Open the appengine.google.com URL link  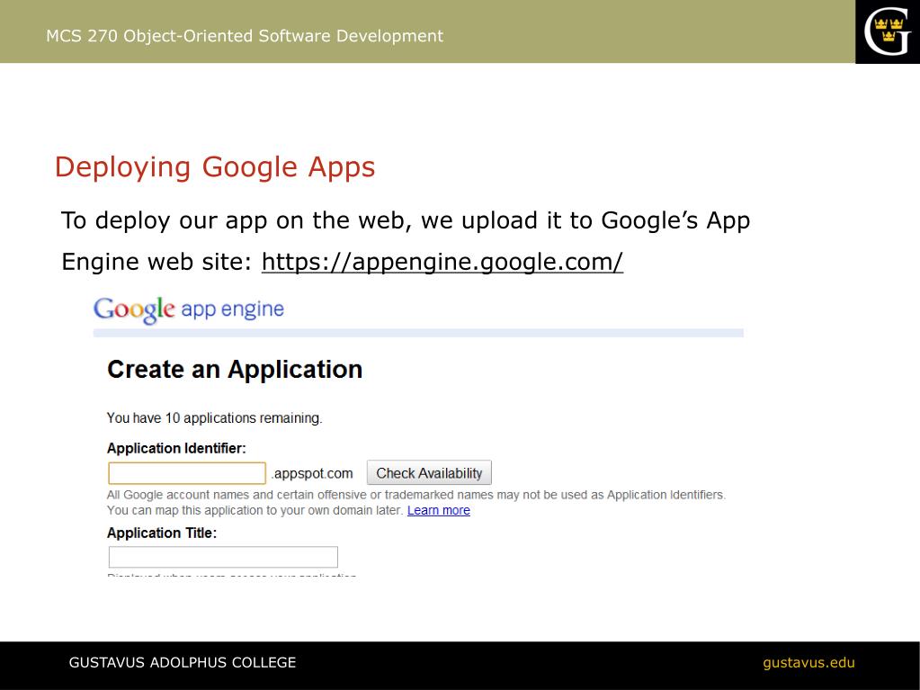[442, 262]
